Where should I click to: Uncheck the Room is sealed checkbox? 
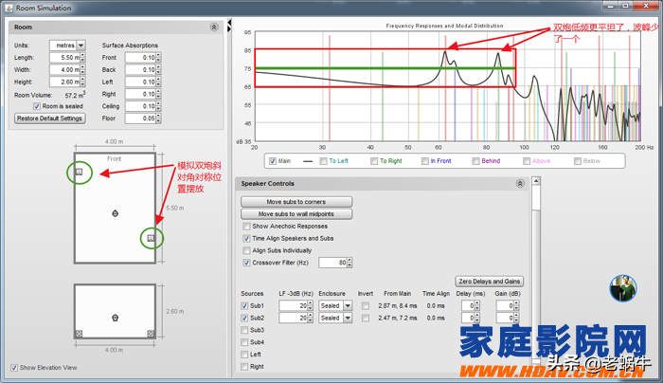click(x=36, y=106)
